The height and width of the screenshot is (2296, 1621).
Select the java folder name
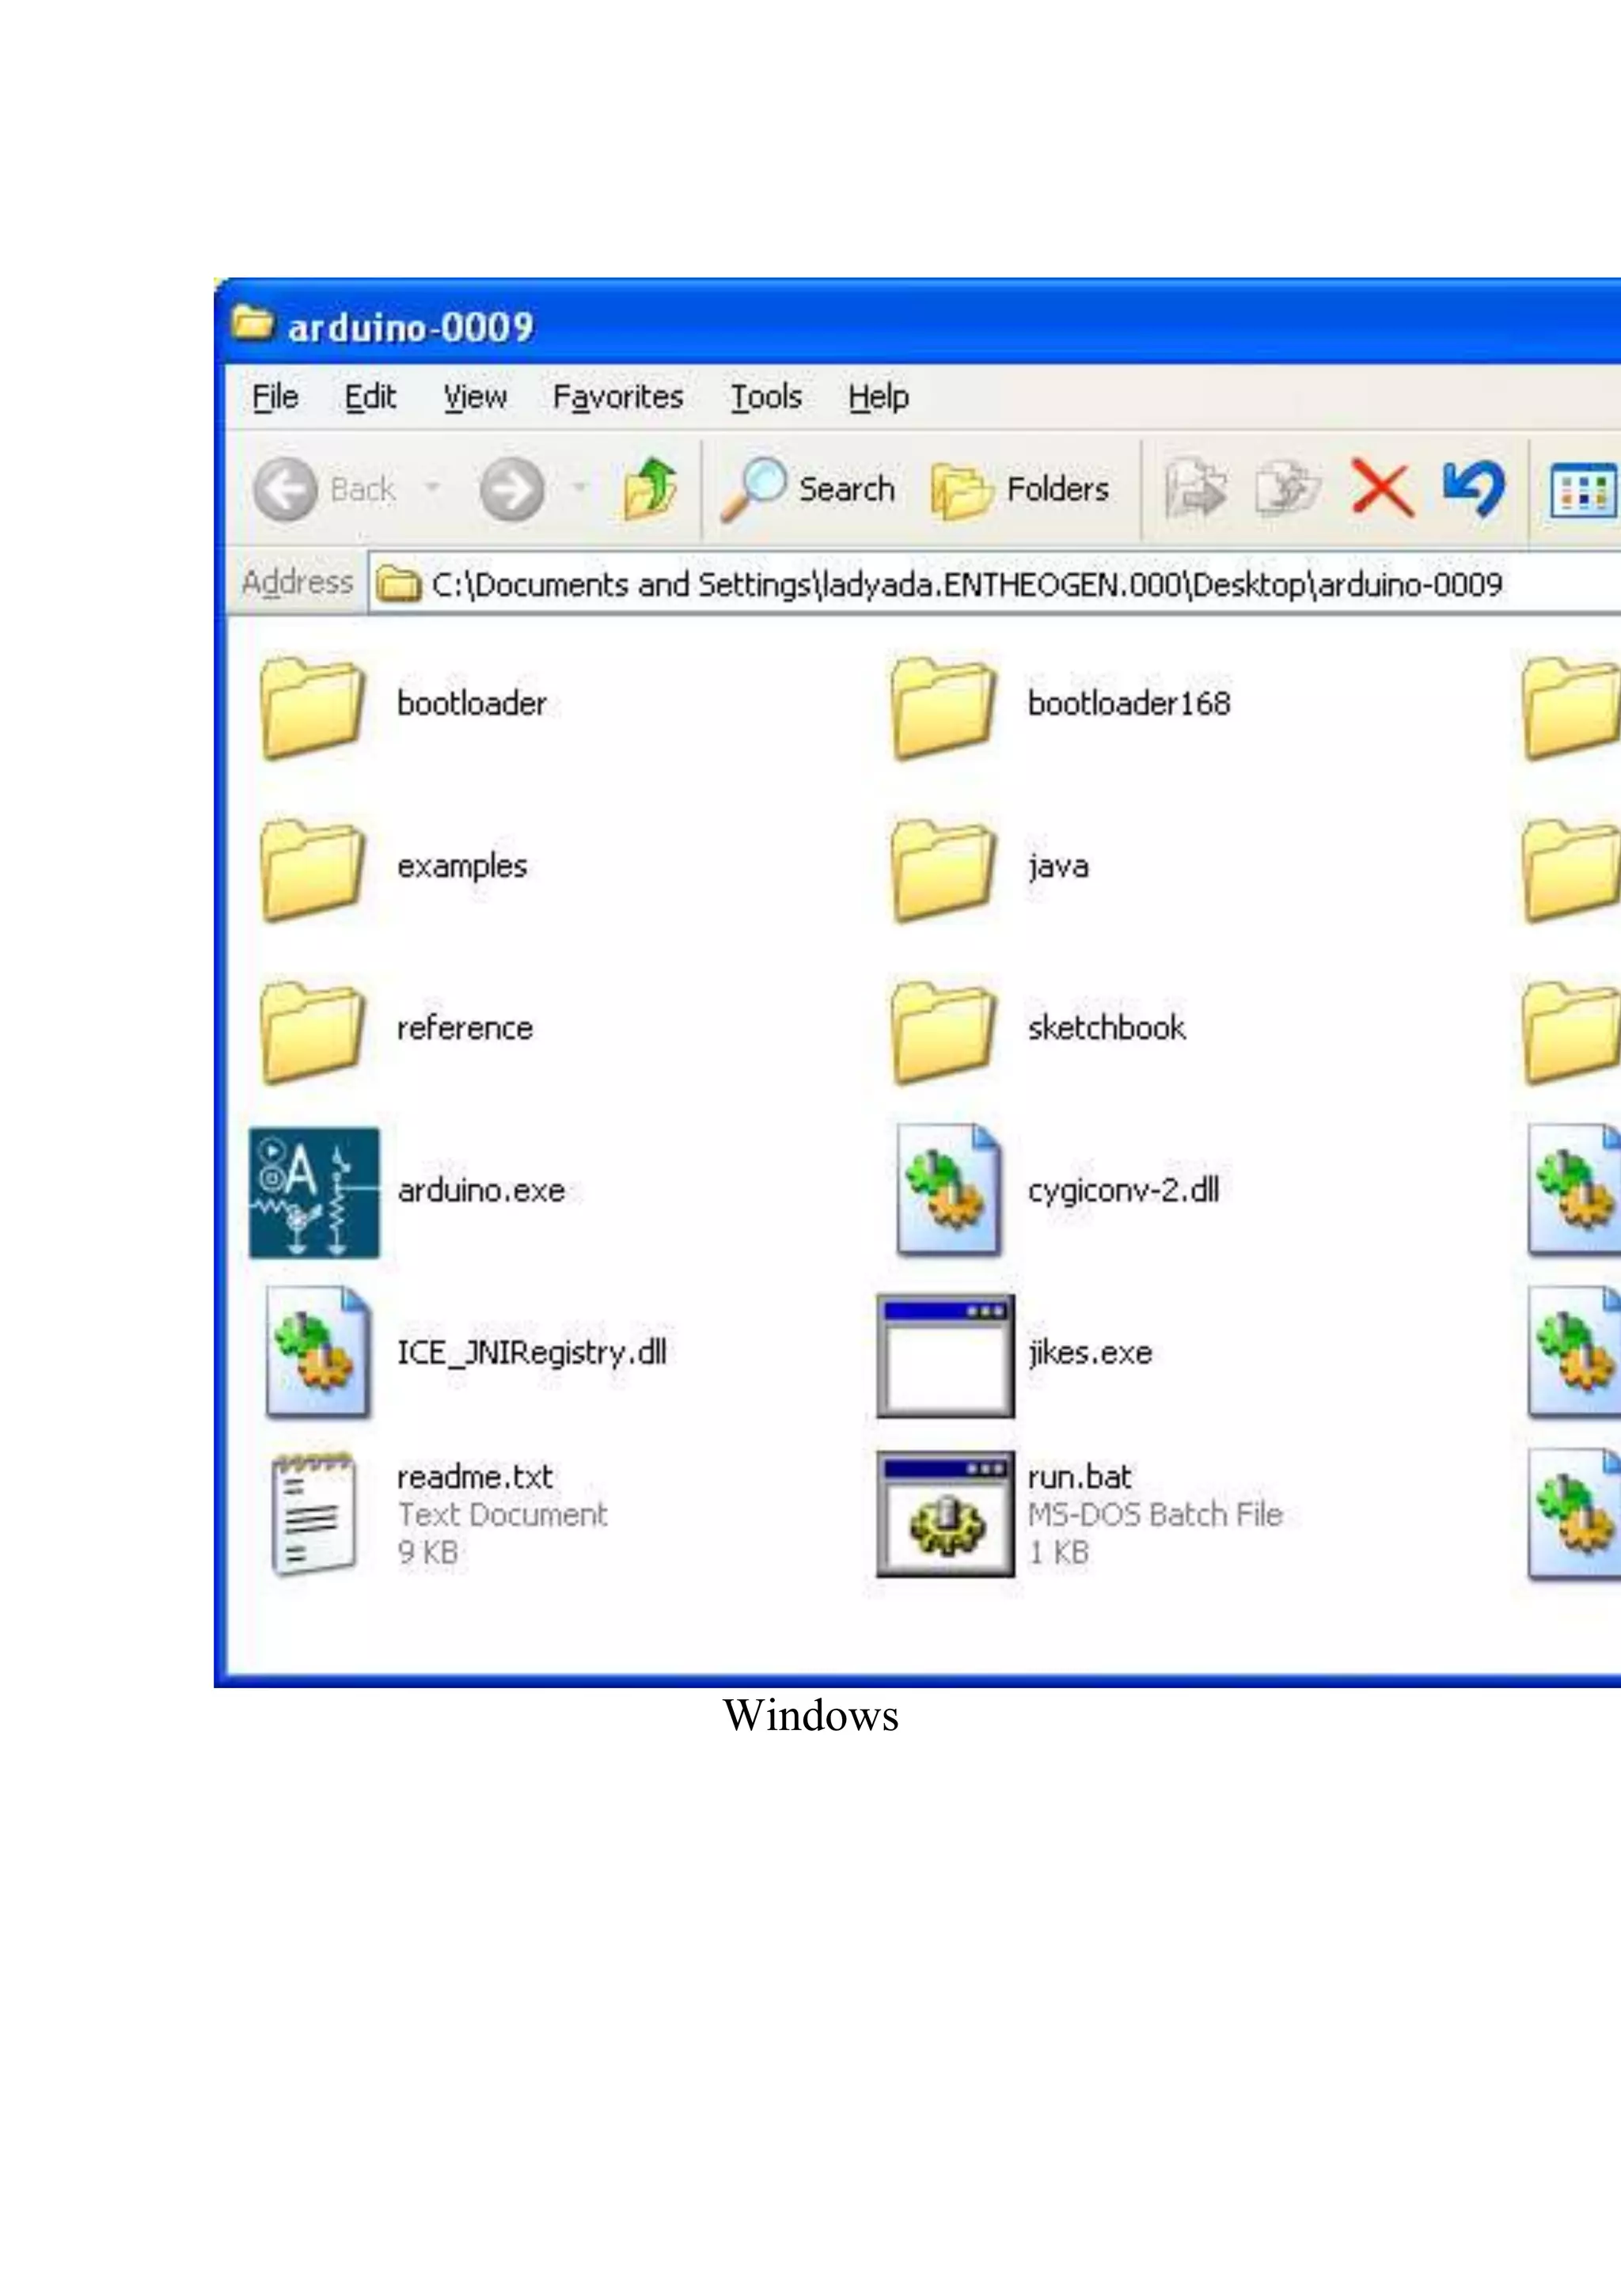tap(1058, 867)
